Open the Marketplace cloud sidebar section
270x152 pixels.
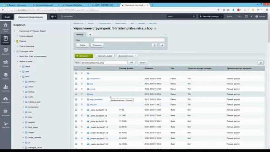tap(5, 100)
